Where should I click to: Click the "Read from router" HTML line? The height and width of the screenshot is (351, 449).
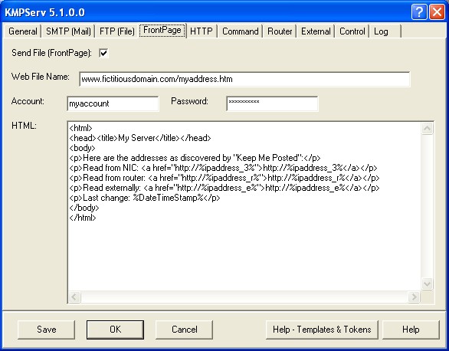224,178
